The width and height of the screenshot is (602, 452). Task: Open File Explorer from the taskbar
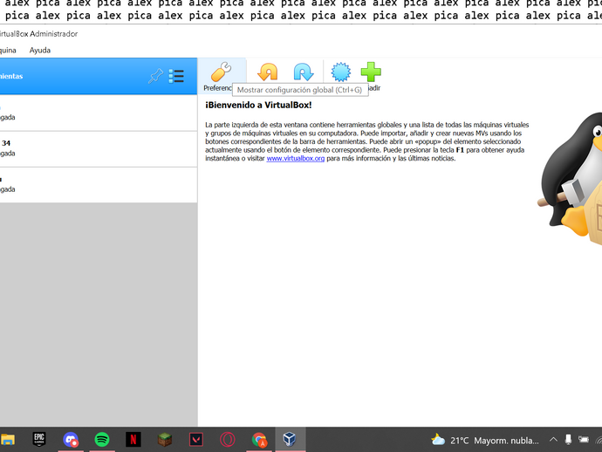point(8,439)
